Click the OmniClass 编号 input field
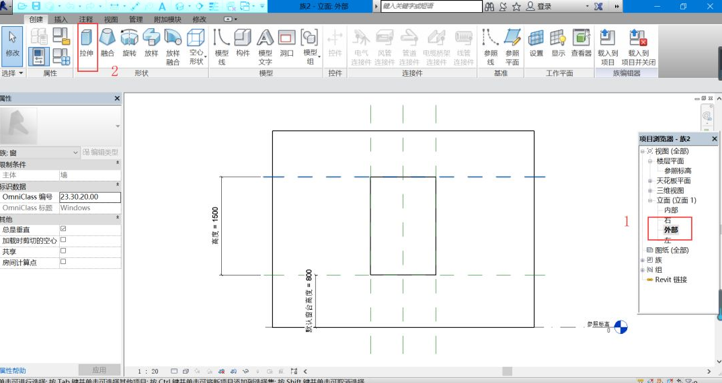The width and height of the screenshot is (722, 383). (89, 197)
